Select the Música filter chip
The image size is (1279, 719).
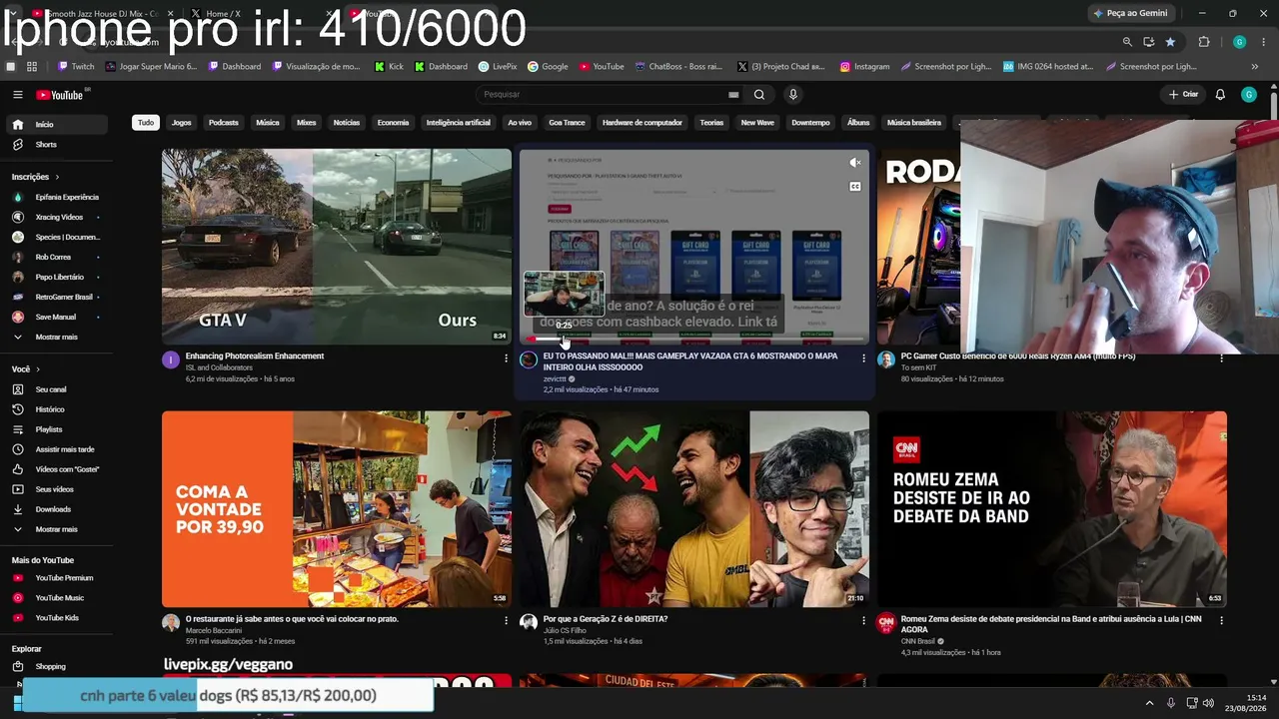(268, 123)
